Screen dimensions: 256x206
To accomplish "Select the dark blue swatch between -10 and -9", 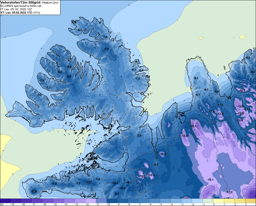I will point(112,201).
